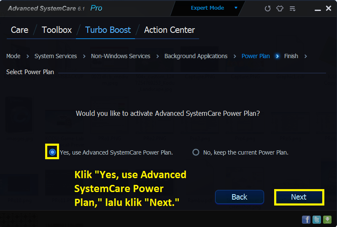Go to Background Applications step
Screen dimensions: 337x227
point(196,56)
